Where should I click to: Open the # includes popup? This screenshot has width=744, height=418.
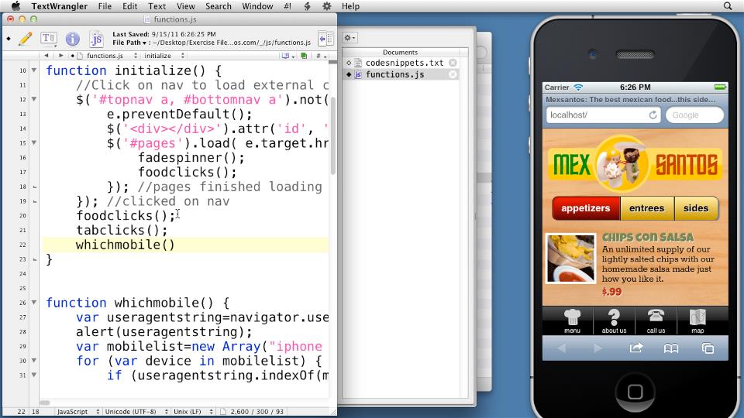321,56
